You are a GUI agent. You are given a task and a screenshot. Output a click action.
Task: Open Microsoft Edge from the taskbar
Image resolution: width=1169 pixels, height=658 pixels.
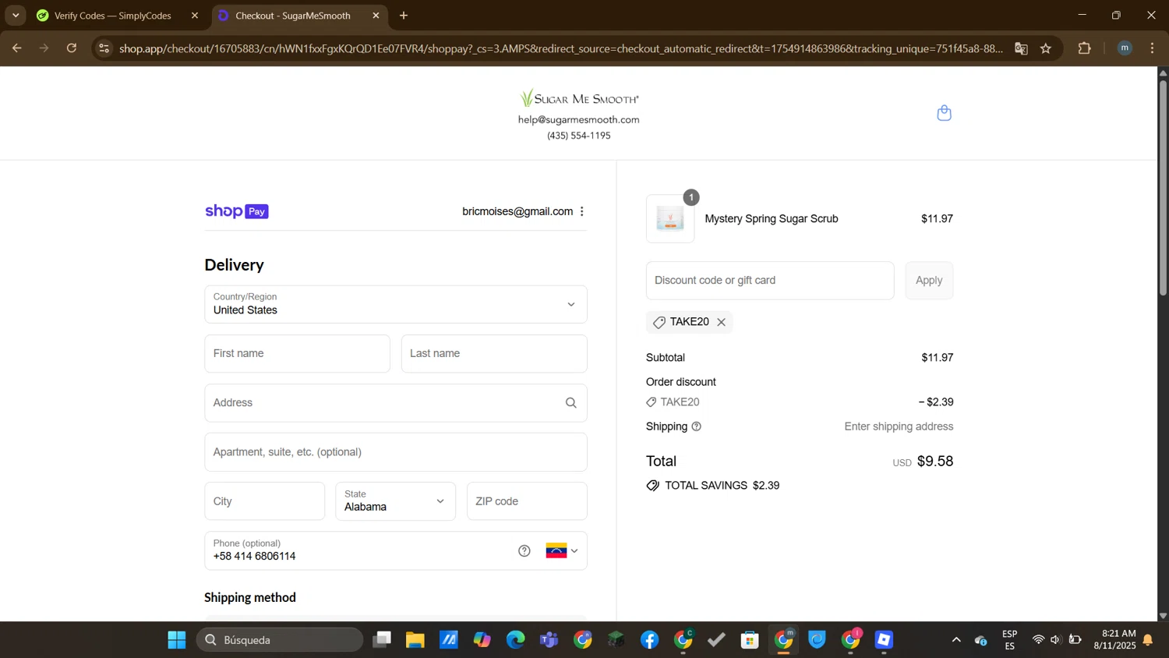pyautogui.click(x=516, y=640)
